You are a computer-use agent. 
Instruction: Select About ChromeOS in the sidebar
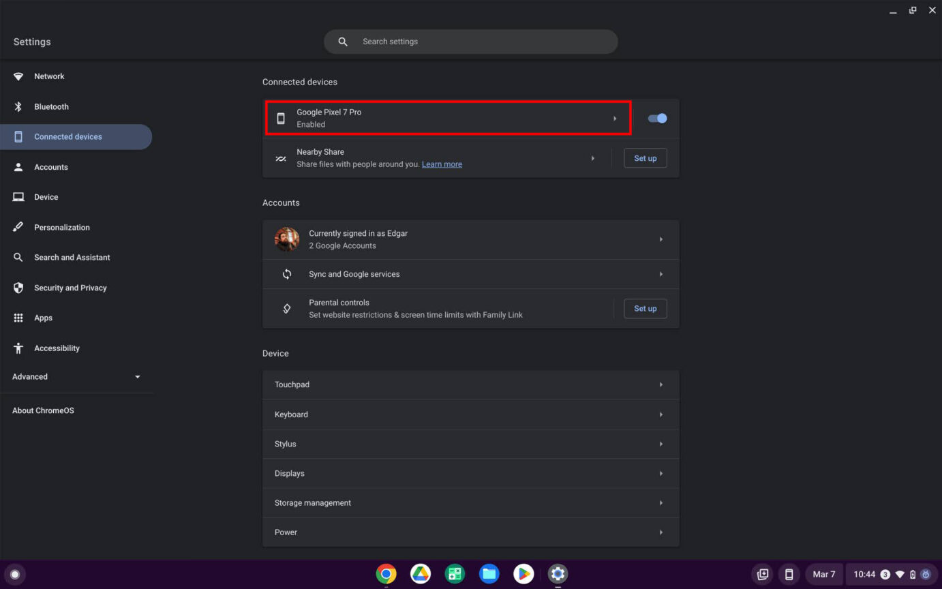(x=43, y=410)
